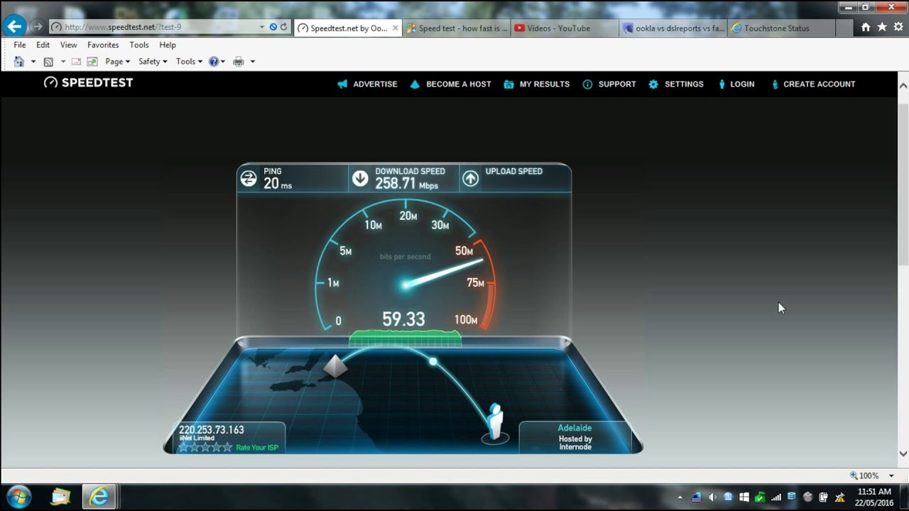Click the Adelaide server label
Image resolution: width=909 pixels, height=511 pixels.
575,428
